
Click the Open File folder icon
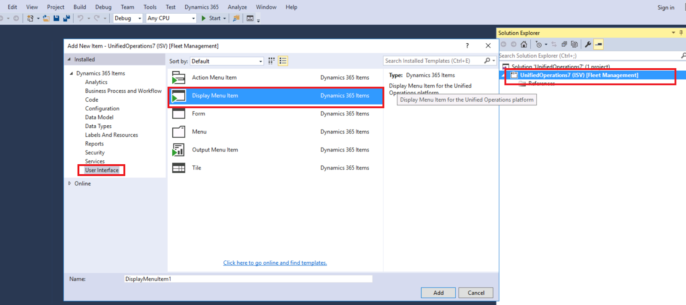46,18
